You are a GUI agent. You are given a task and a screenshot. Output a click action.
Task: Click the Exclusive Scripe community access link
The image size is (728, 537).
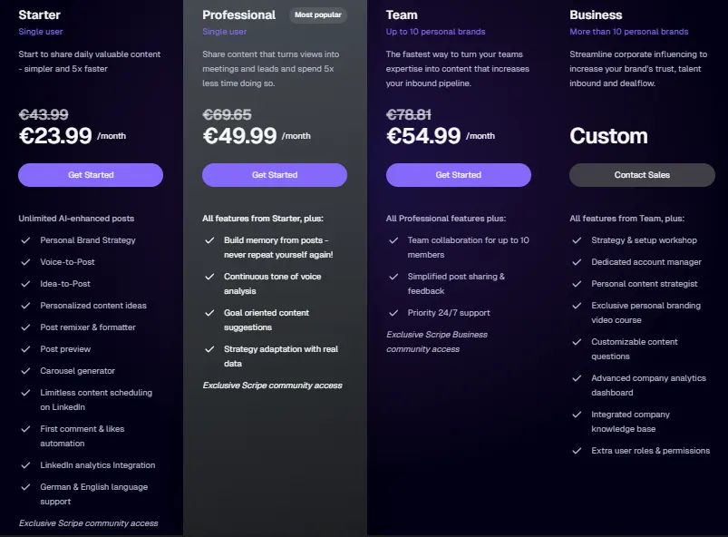click(88, 523)
